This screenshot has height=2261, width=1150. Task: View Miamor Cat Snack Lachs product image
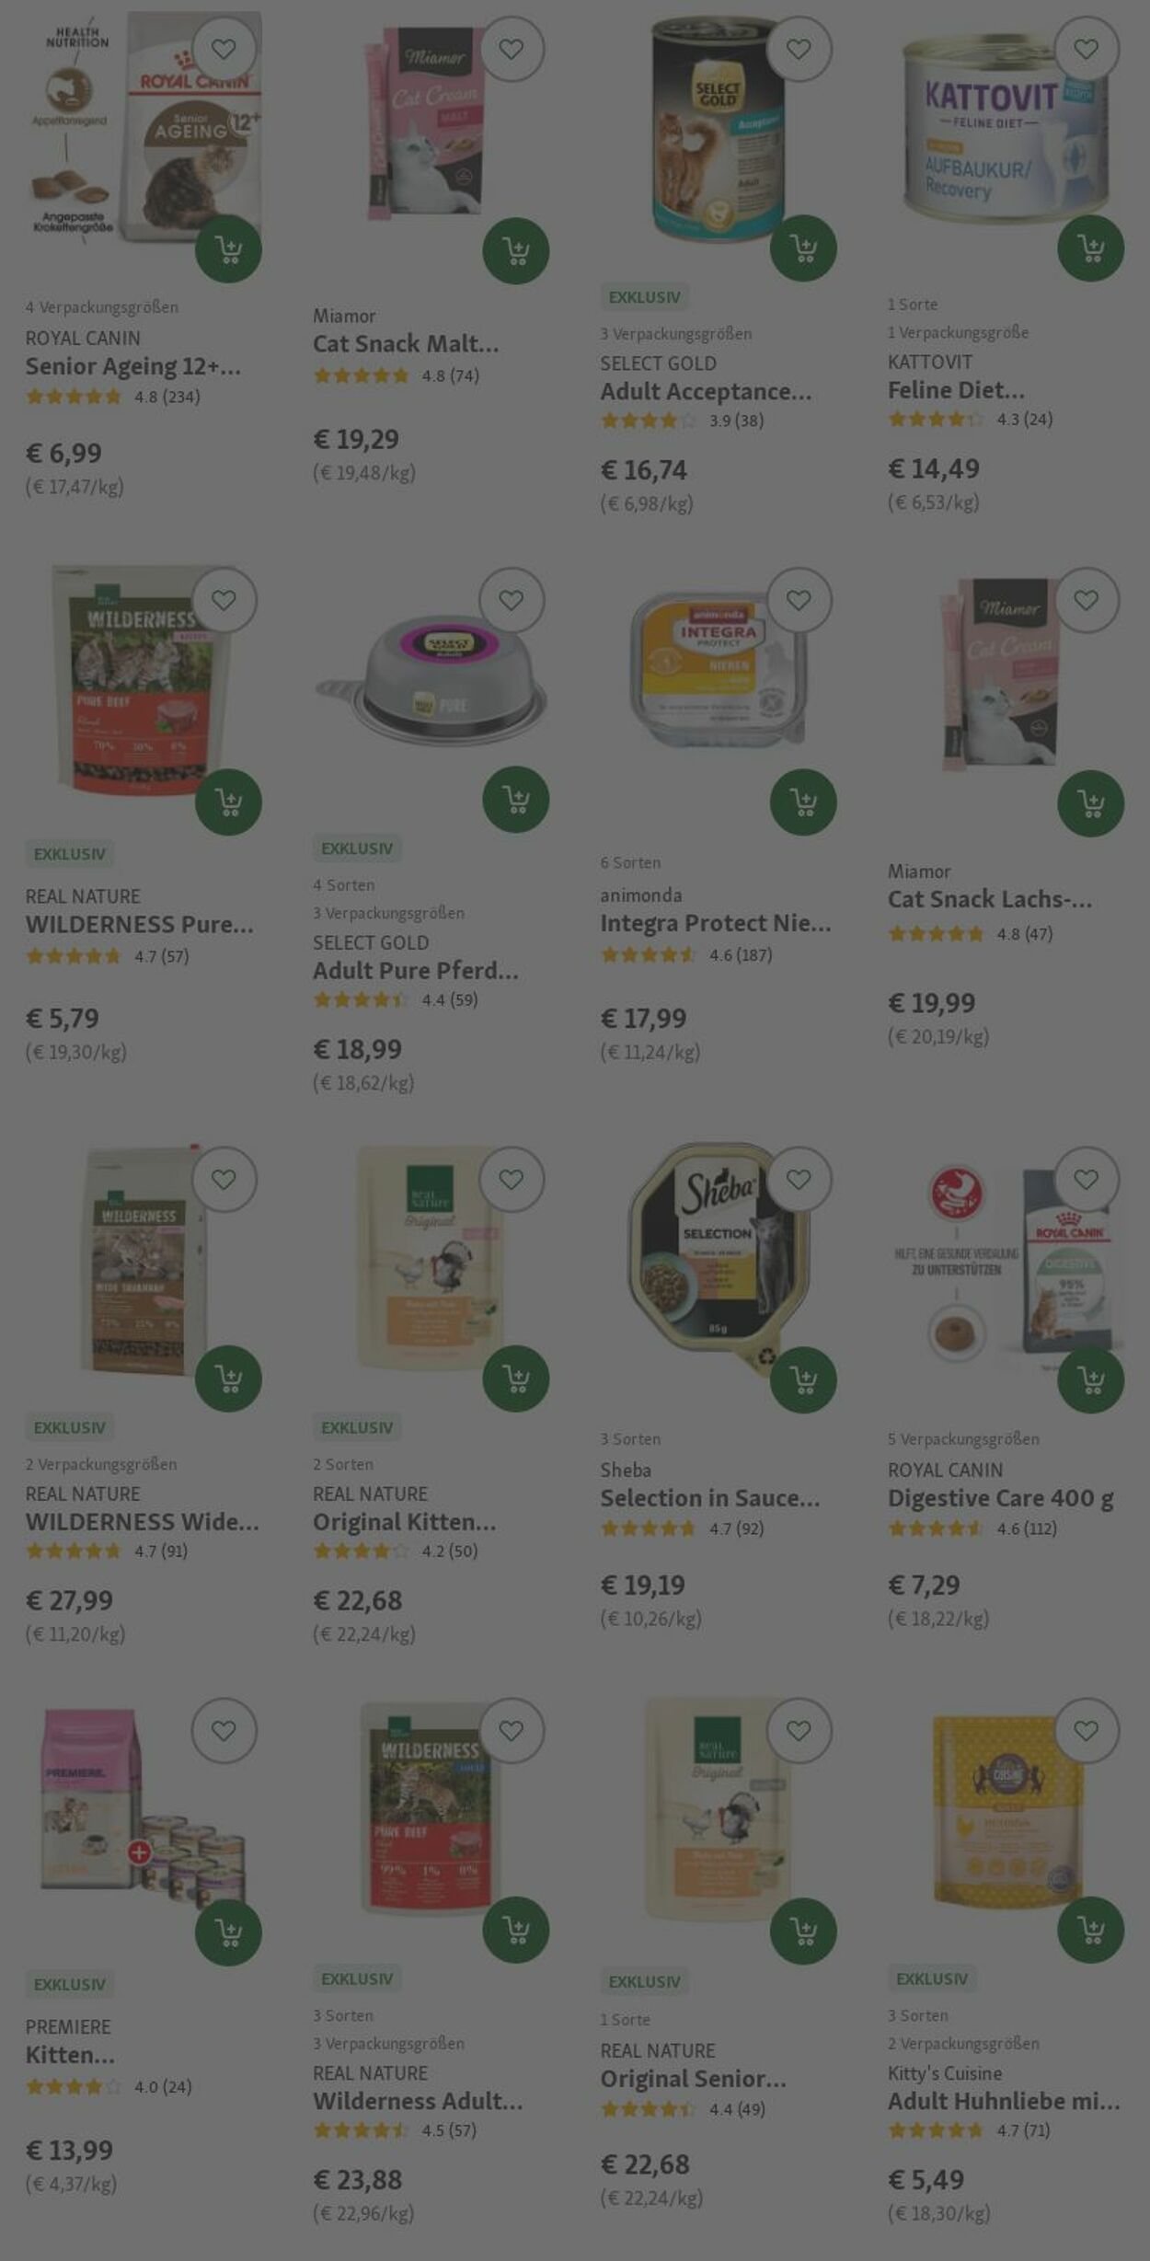1001,674
